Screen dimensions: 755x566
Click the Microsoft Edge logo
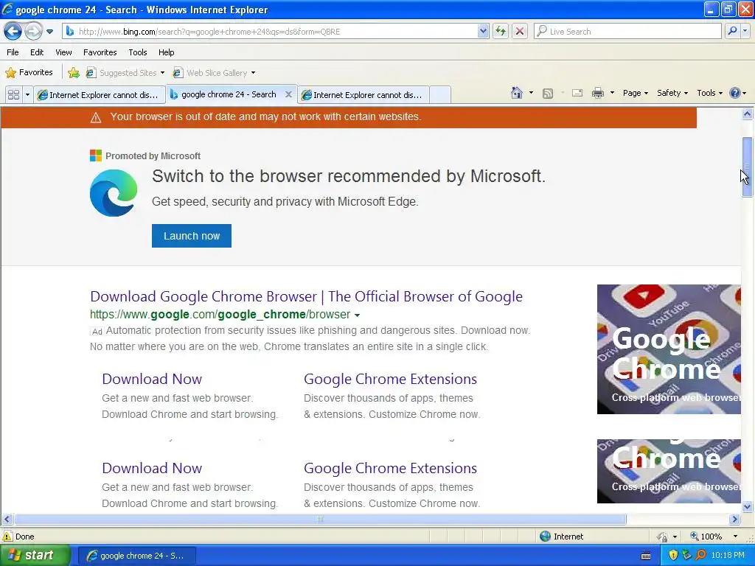(x=114, y=192)
